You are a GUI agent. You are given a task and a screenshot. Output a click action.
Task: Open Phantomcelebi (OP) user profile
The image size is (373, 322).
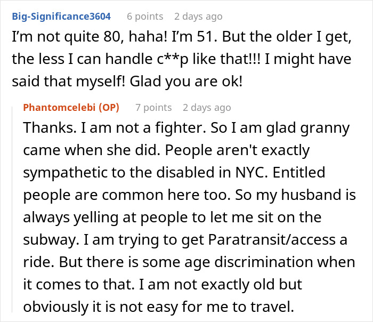(x=71, y=108)
